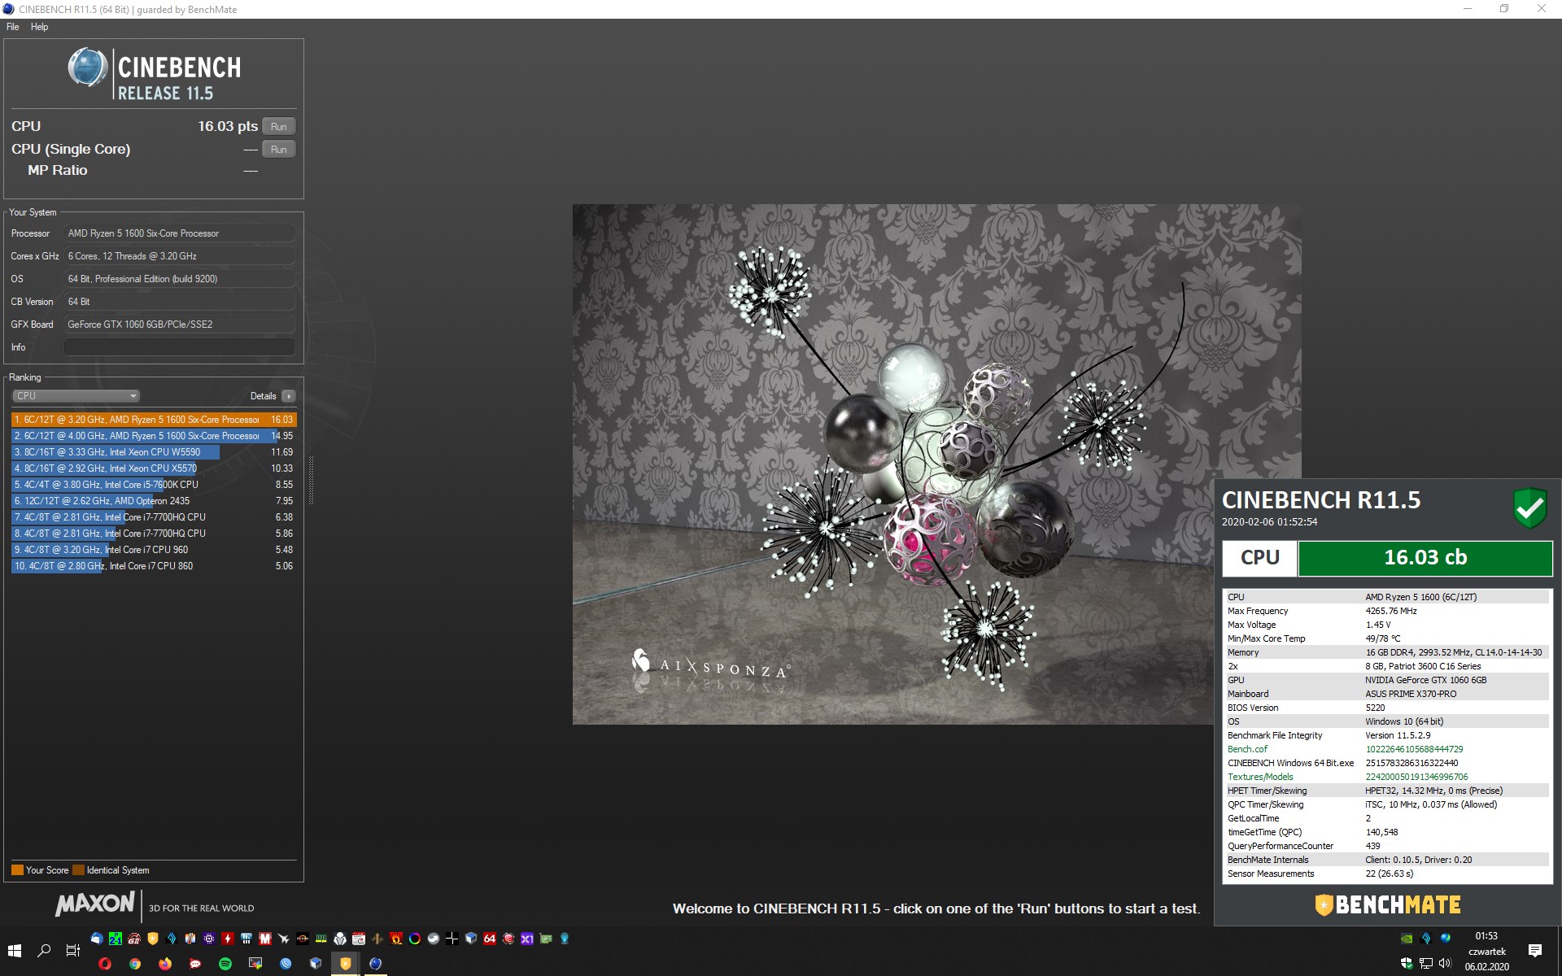This screenshot has height=976, width=1562.
Task: Select the 4.00 GHz Ryzen 5 1600 ranking row
Action: [154, 436]
